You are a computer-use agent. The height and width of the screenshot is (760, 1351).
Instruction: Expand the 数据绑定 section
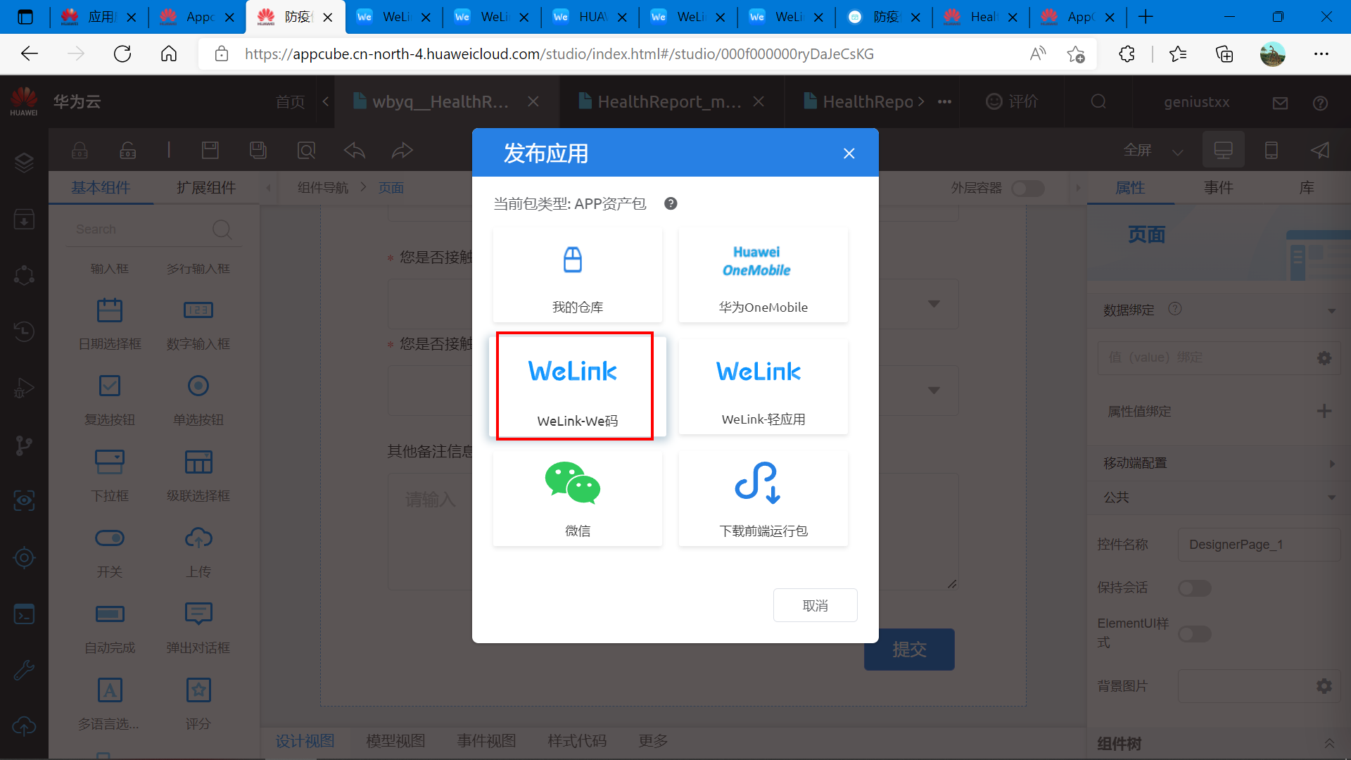tap(1331, 310)
